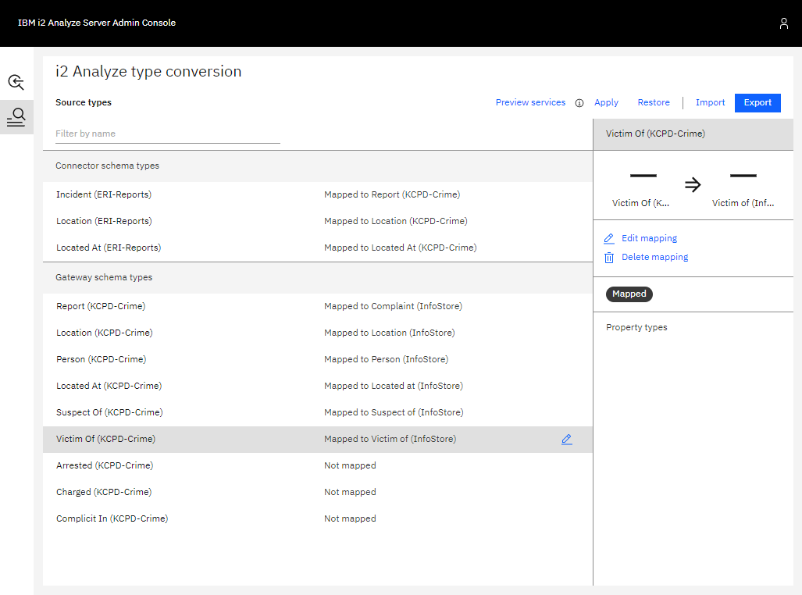Click the user account icon
The width and height of the screenshot is (802, 595).
tap(784, 23)
